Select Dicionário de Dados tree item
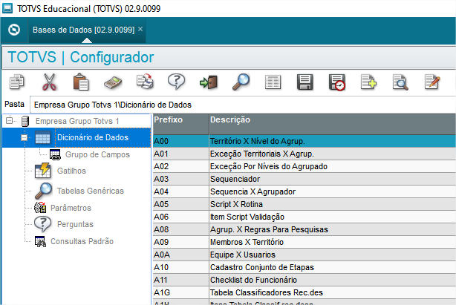The image size is (456, 305). [x=93, y=137]
